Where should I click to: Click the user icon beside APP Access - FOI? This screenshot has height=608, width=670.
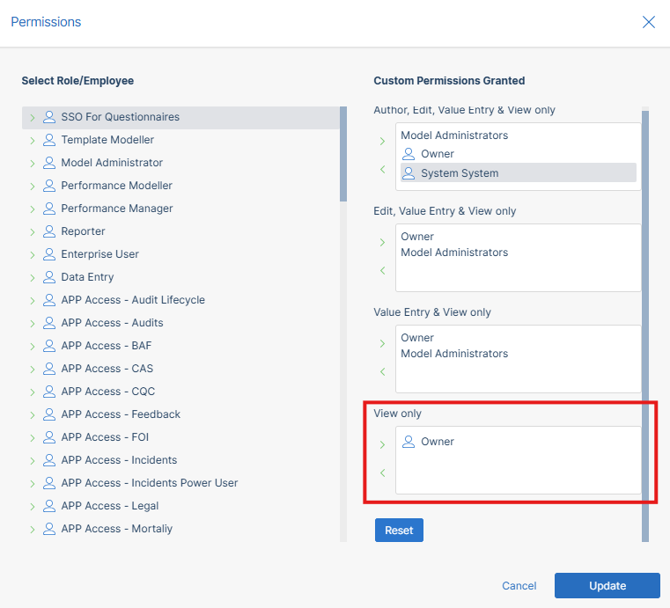[49, 437]
